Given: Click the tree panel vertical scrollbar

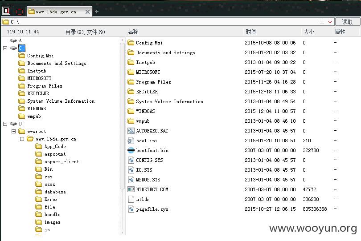Looking at the screenshot, I should (x=122, y=116).
